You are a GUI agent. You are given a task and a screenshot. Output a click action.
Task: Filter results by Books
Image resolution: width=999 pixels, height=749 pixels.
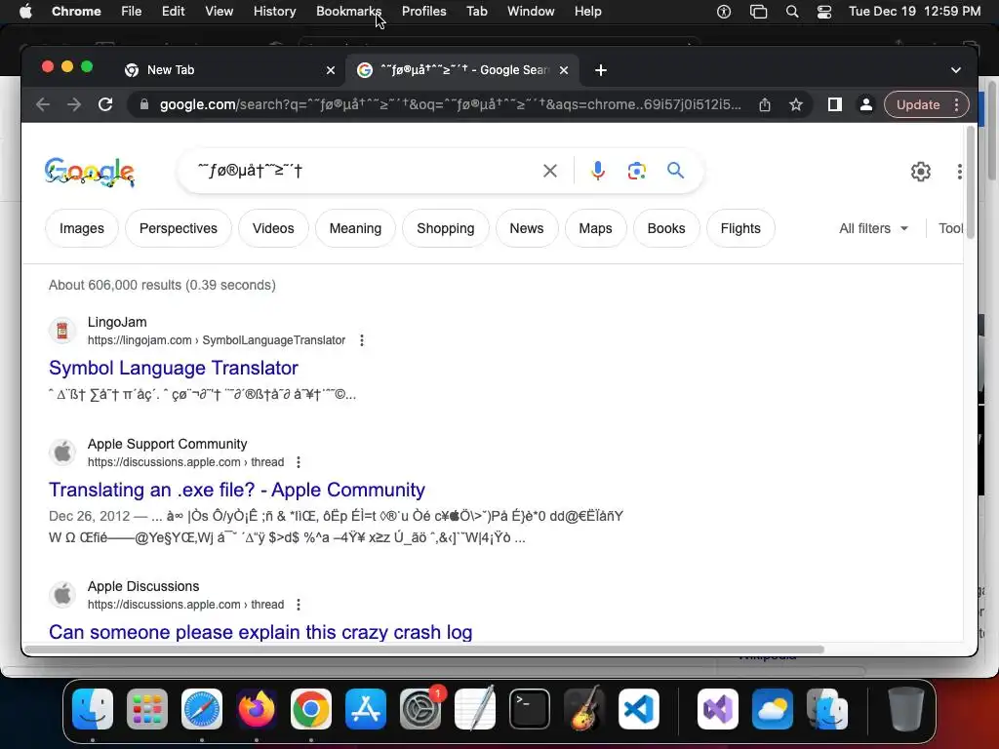tap(666, 228)
